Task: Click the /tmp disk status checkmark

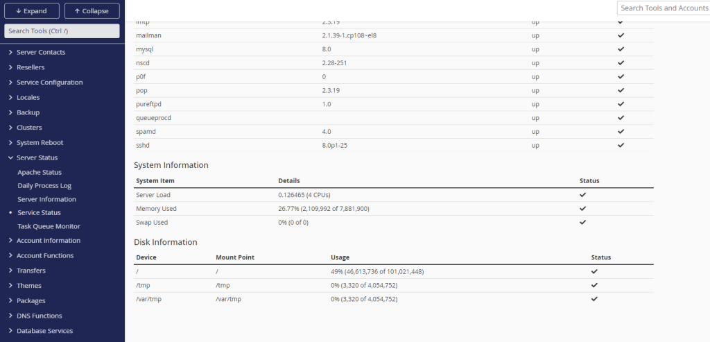Action: point(594,285)
